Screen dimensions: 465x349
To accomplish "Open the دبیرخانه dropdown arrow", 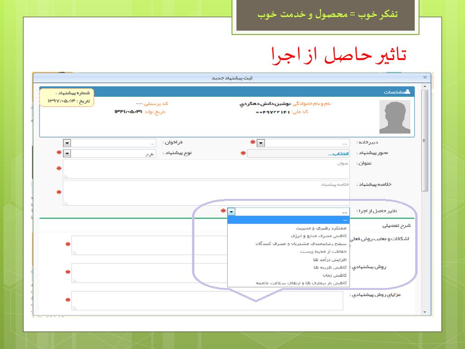I will click(x=261, y=143).
